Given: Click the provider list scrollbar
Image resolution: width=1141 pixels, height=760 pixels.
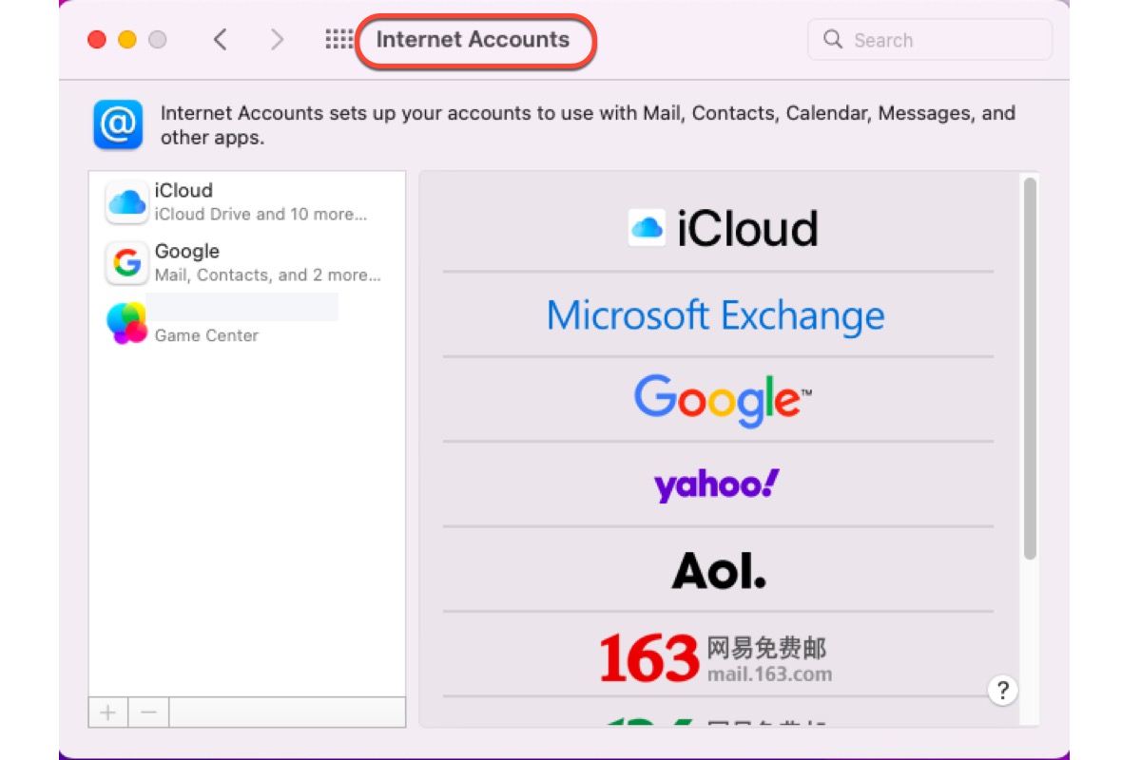Looking at the screenshot, I should 1030,369.
